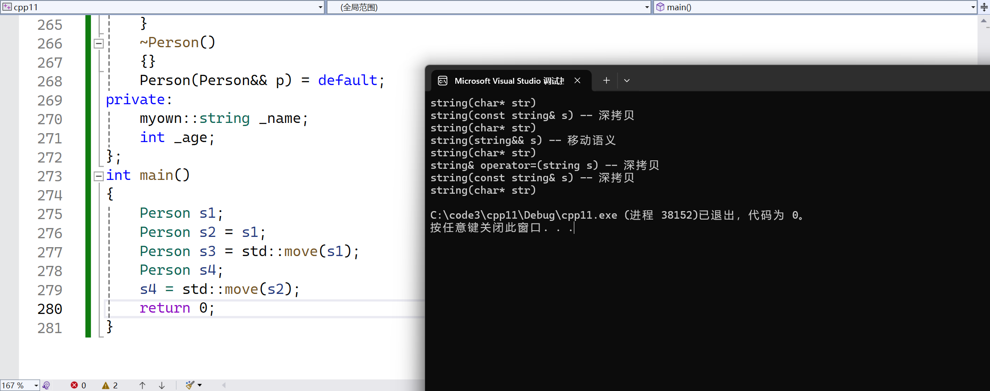Click 'private:' access specifier in code

point(139,100)
